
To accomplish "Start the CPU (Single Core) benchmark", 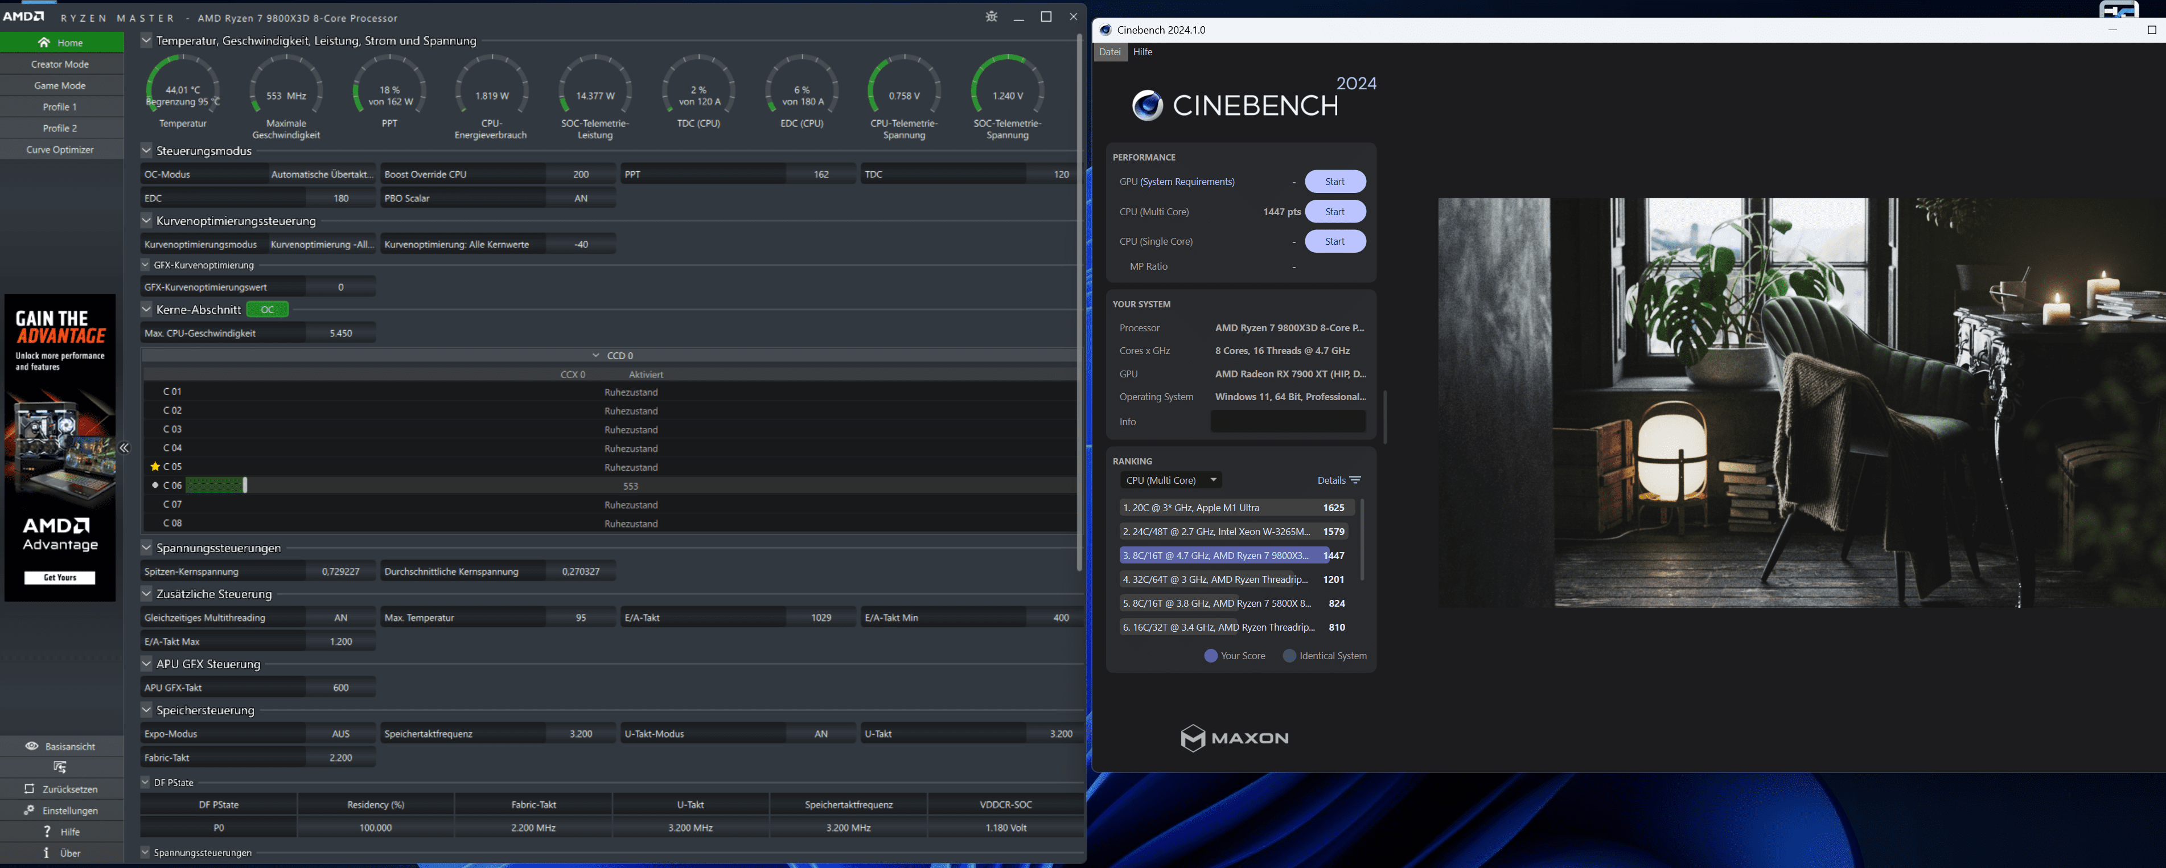I will click(1335, 241).
